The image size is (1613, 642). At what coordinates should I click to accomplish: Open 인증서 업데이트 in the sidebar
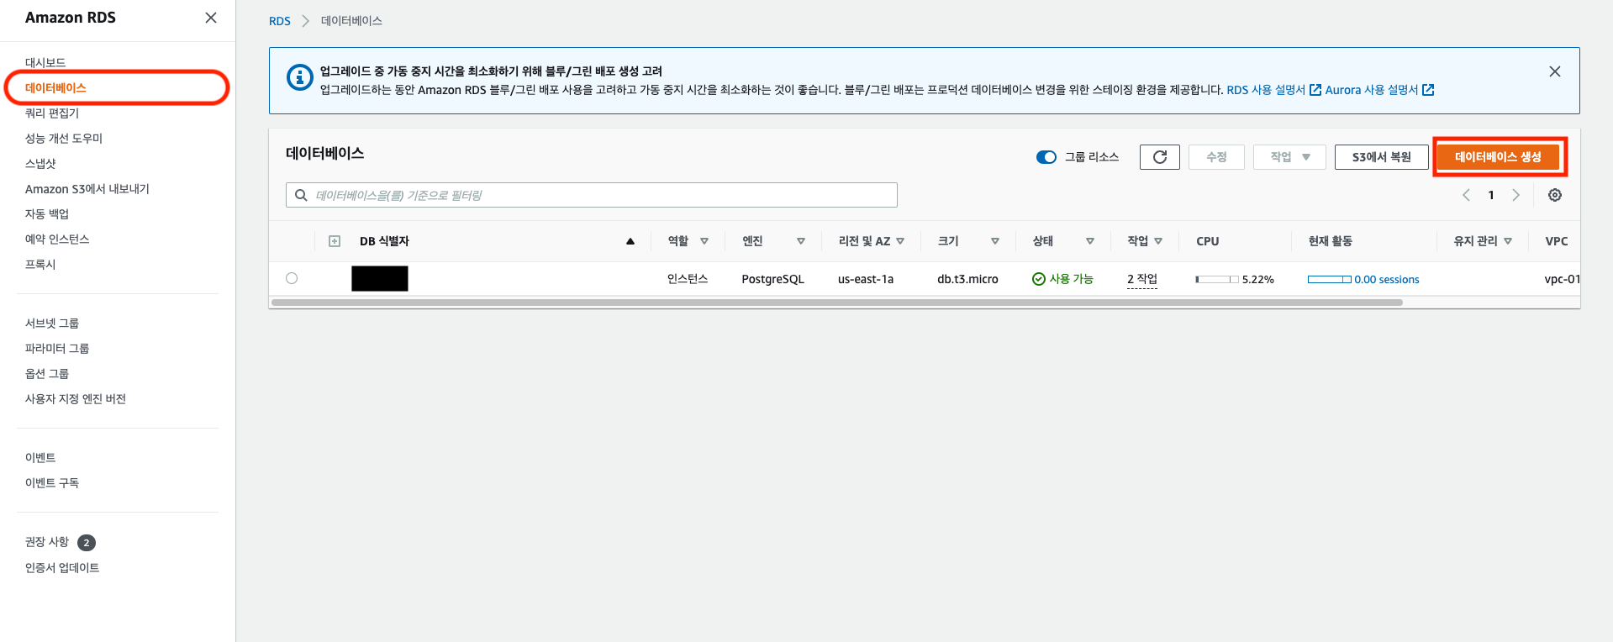[62, 567]
